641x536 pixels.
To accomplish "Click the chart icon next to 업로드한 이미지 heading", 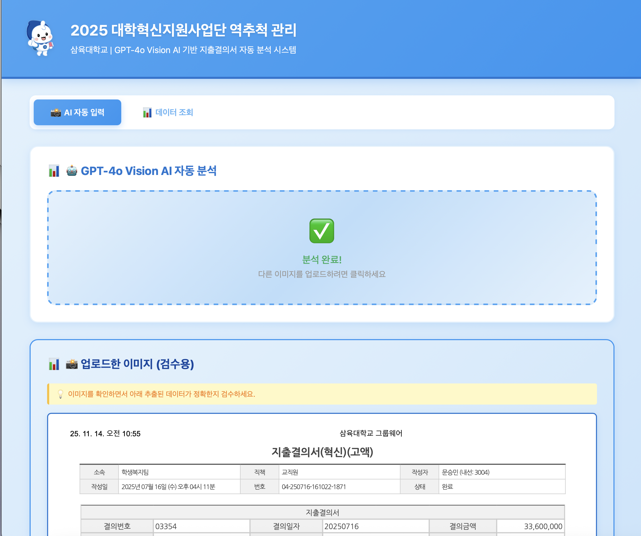I will 54,364.
